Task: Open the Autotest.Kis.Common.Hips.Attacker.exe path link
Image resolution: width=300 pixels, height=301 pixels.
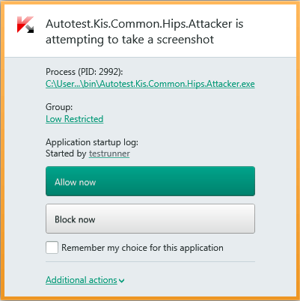Action: point(150,84)
